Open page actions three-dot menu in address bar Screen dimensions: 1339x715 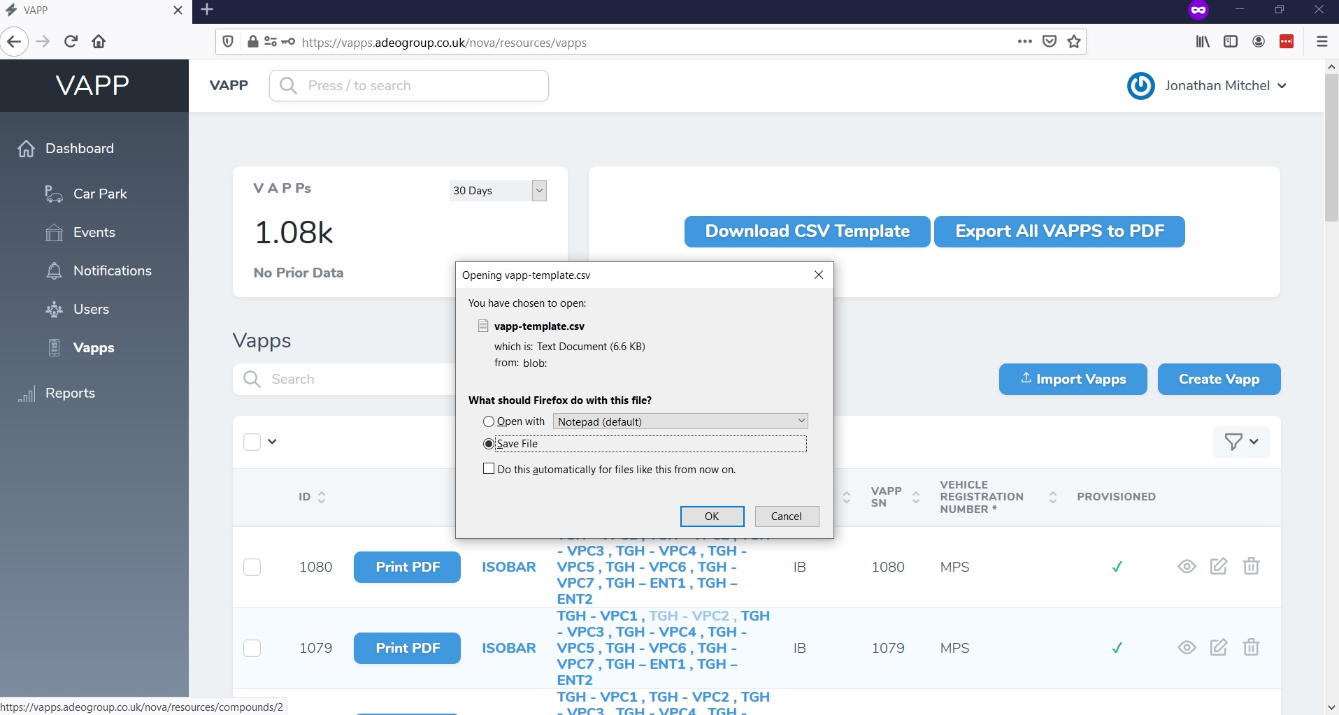pos(1025,41)
